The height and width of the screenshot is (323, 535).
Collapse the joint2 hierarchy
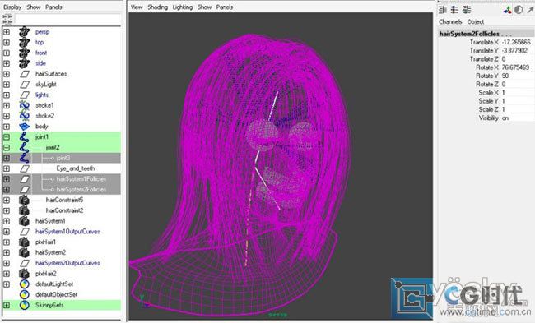(x=7, y=148)
